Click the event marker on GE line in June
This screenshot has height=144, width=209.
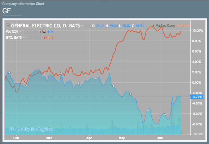tap(165, 114)
